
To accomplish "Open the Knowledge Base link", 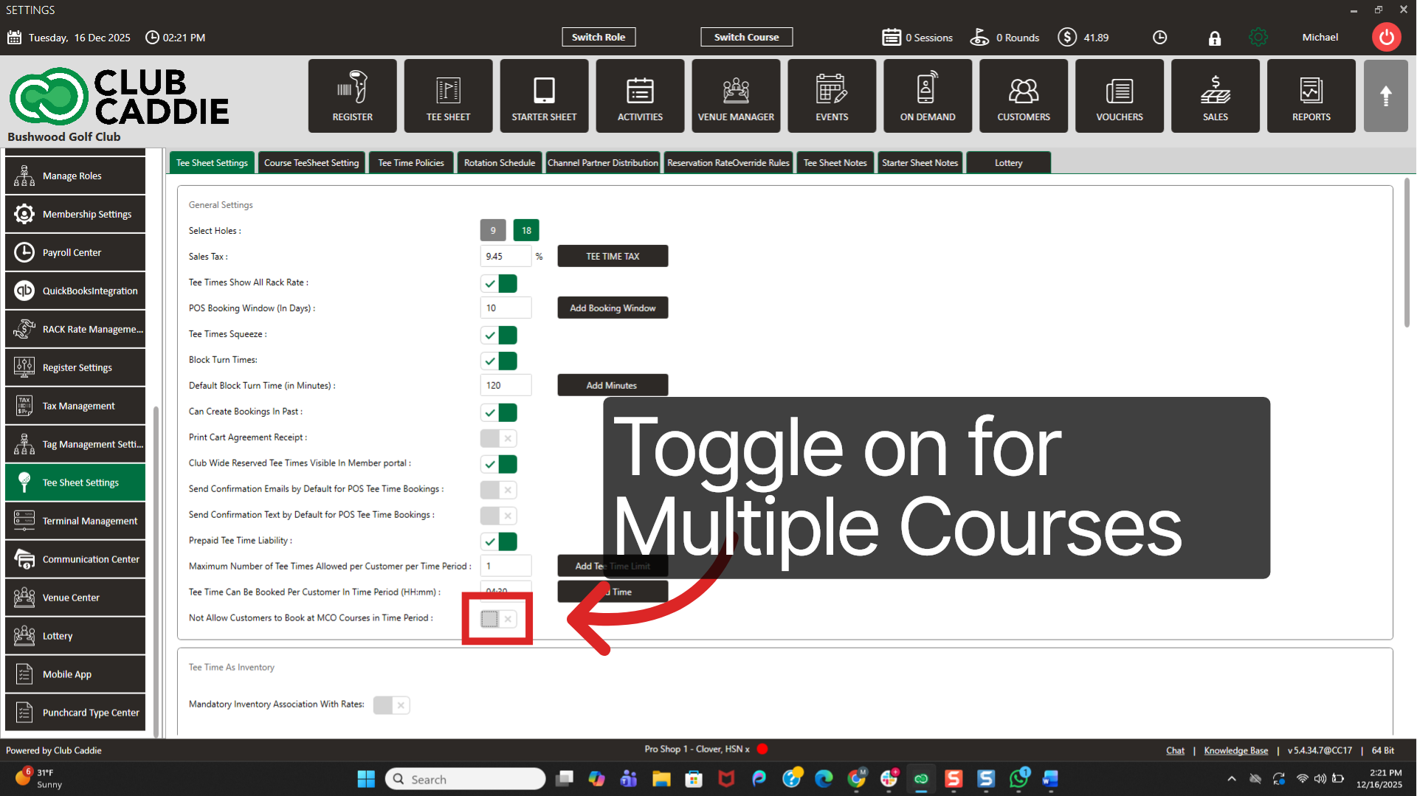I will 1235,750.
